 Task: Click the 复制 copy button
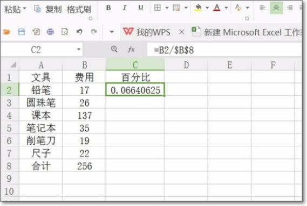click(48, 9)
